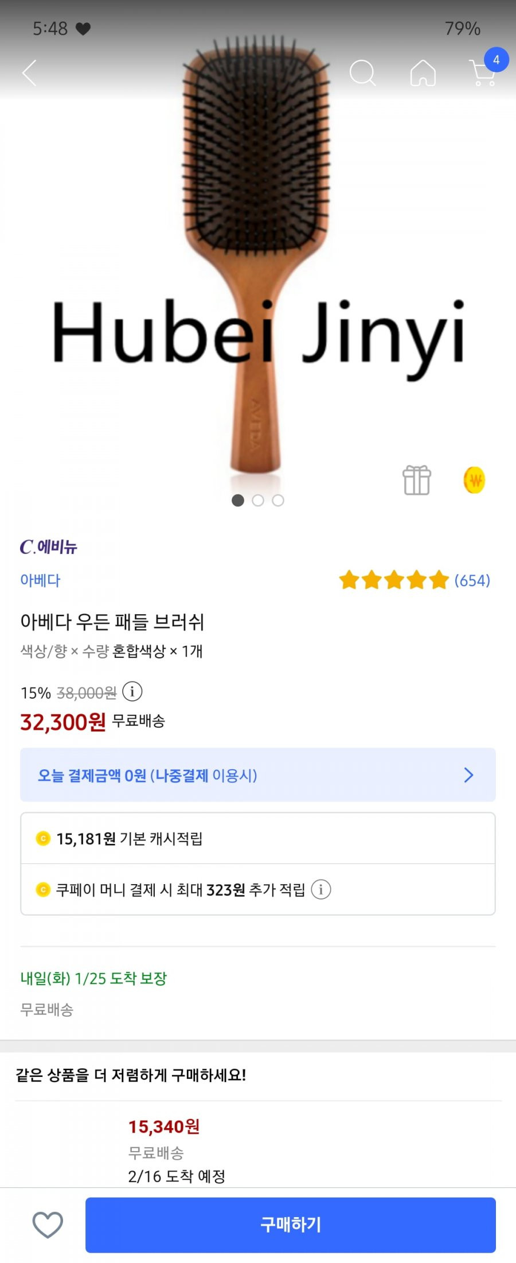Image resolution: width=516 pixels, height=1263 pixels.
Task: Open the 아베다 brand link
Action: coord(40,580)
